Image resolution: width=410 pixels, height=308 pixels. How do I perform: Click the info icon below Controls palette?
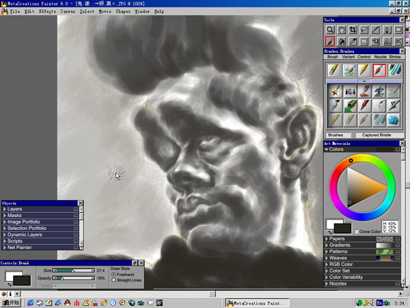(x=10, y=294)
